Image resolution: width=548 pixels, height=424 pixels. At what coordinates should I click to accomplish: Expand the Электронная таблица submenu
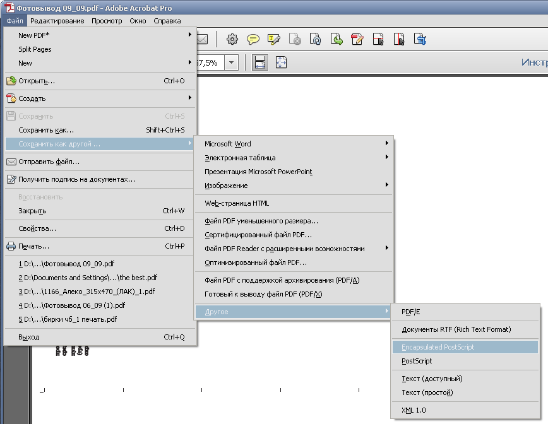386,157
